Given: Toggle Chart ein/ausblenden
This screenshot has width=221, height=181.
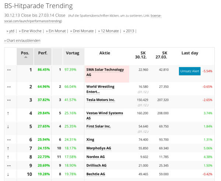Looking at the screenshot, I should [x=22, y=40].
